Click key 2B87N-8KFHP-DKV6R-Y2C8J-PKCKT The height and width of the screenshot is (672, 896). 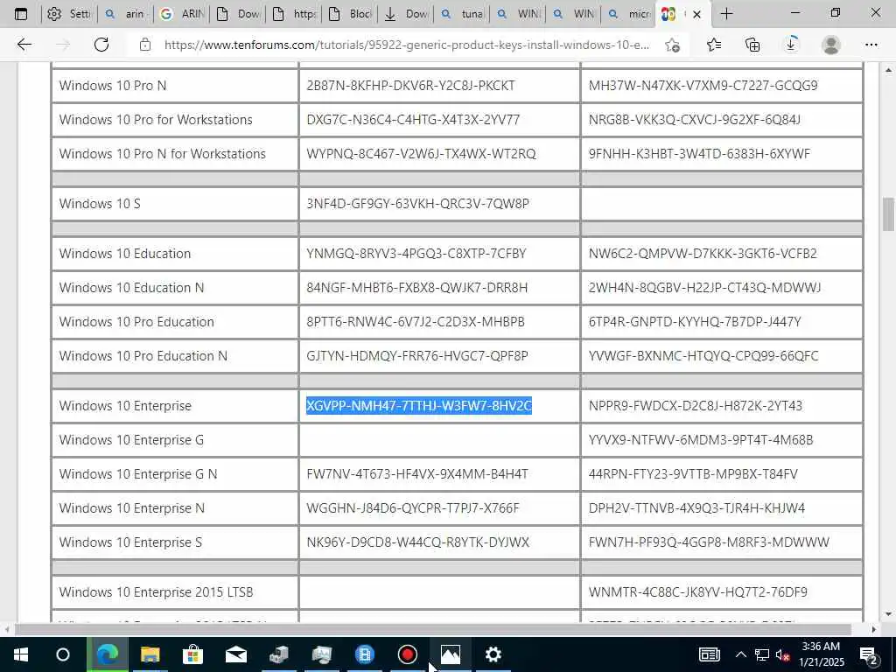point(410,86)
